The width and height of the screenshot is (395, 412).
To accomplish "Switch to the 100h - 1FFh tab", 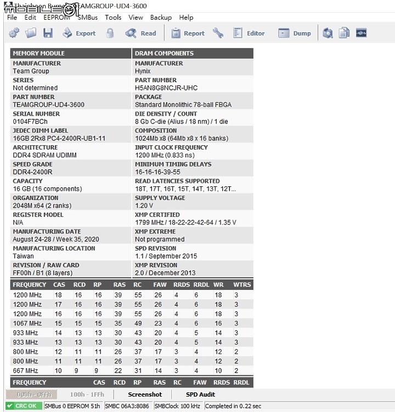I will coord(87,394).
